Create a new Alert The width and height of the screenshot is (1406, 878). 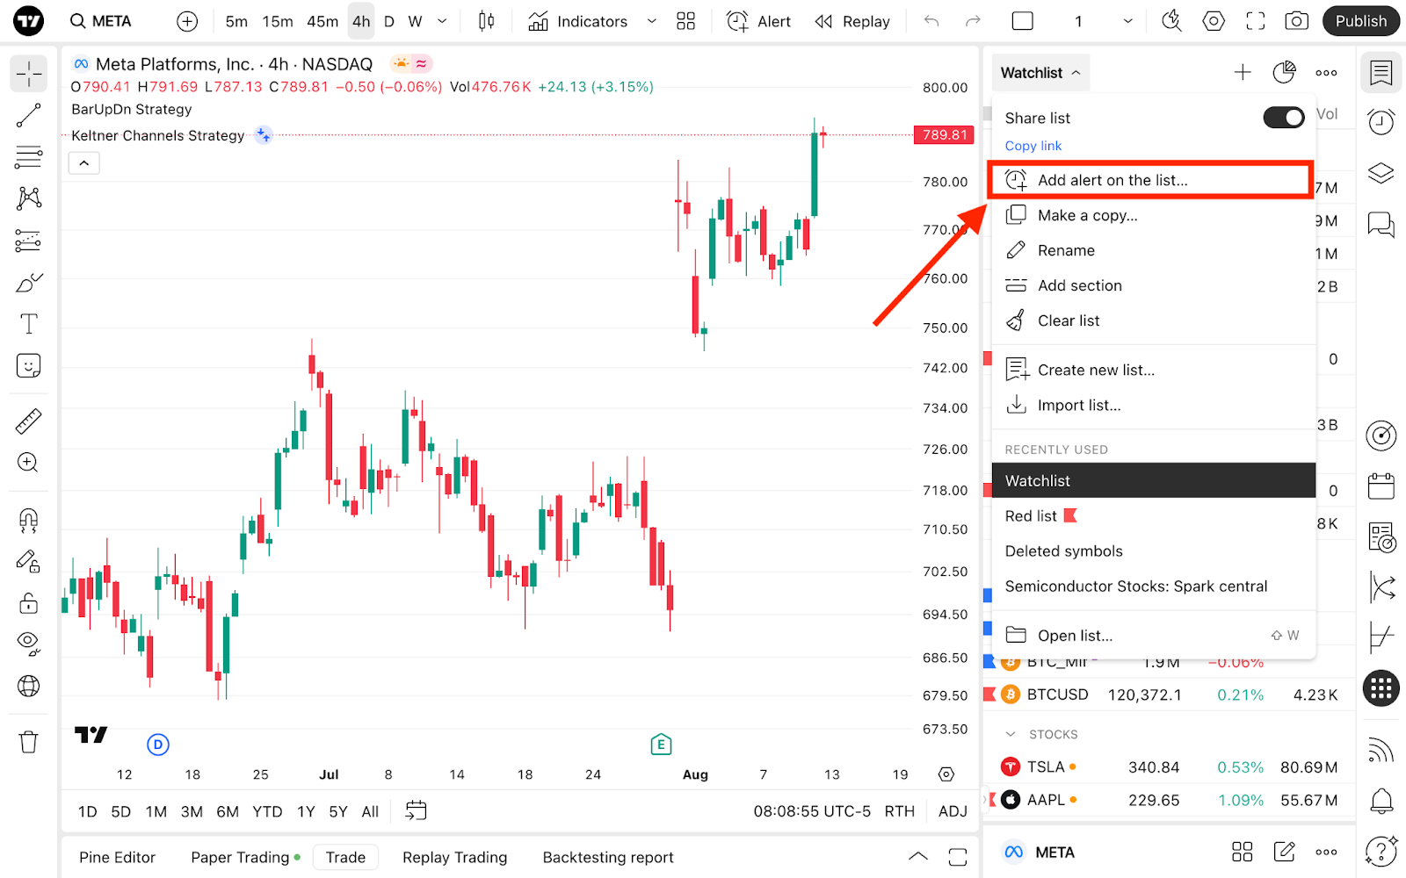pos(759,21)
